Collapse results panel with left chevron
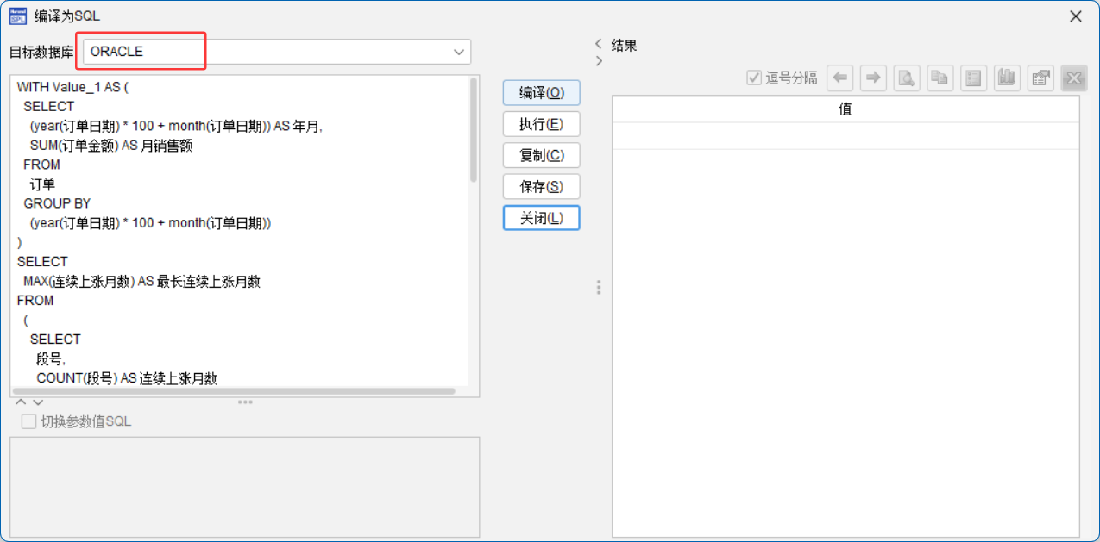The image size is (1100, 542). coord(599,43)
